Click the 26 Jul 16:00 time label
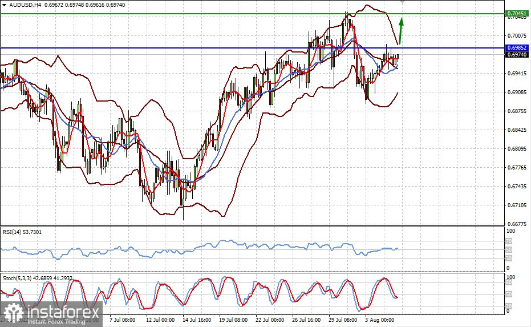Viewport: 531px width, 327px height. (x=306, y=320)
